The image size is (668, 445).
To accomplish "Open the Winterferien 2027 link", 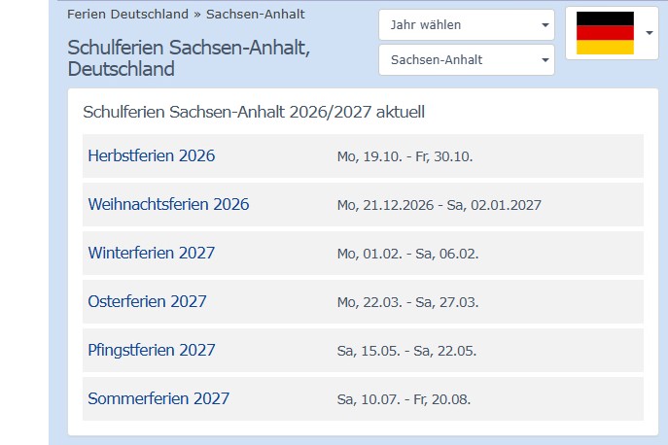I will tap(152, 253).
